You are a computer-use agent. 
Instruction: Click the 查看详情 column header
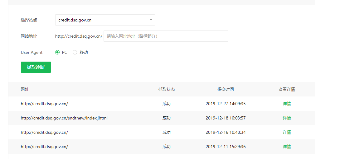tap(287, 89)
